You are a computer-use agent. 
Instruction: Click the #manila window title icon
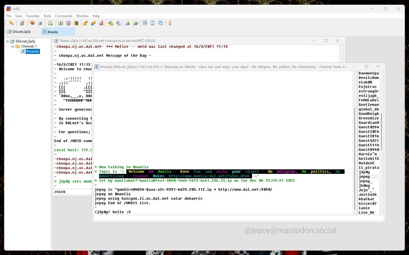tap(97, 67)
